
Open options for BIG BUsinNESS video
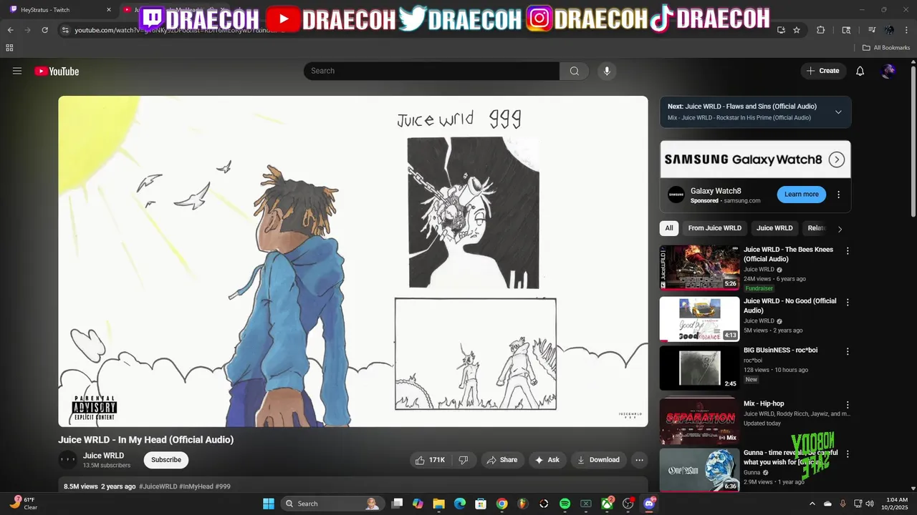[x=848, y=352]
